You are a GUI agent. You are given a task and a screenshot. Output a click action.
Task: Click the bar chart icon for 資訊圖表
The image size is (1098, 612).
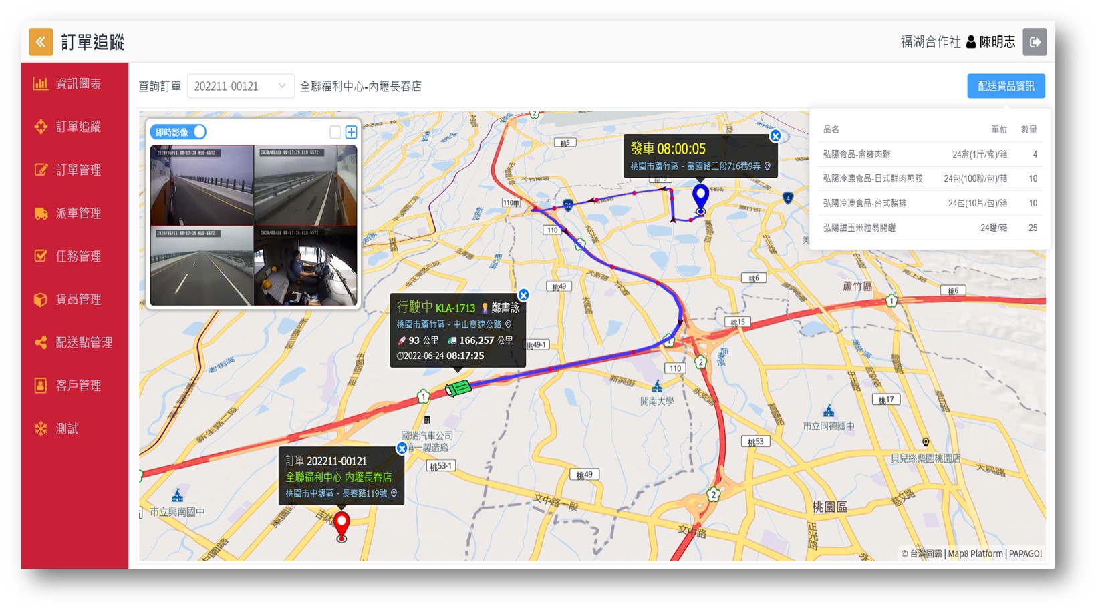[x=41, y=83]
